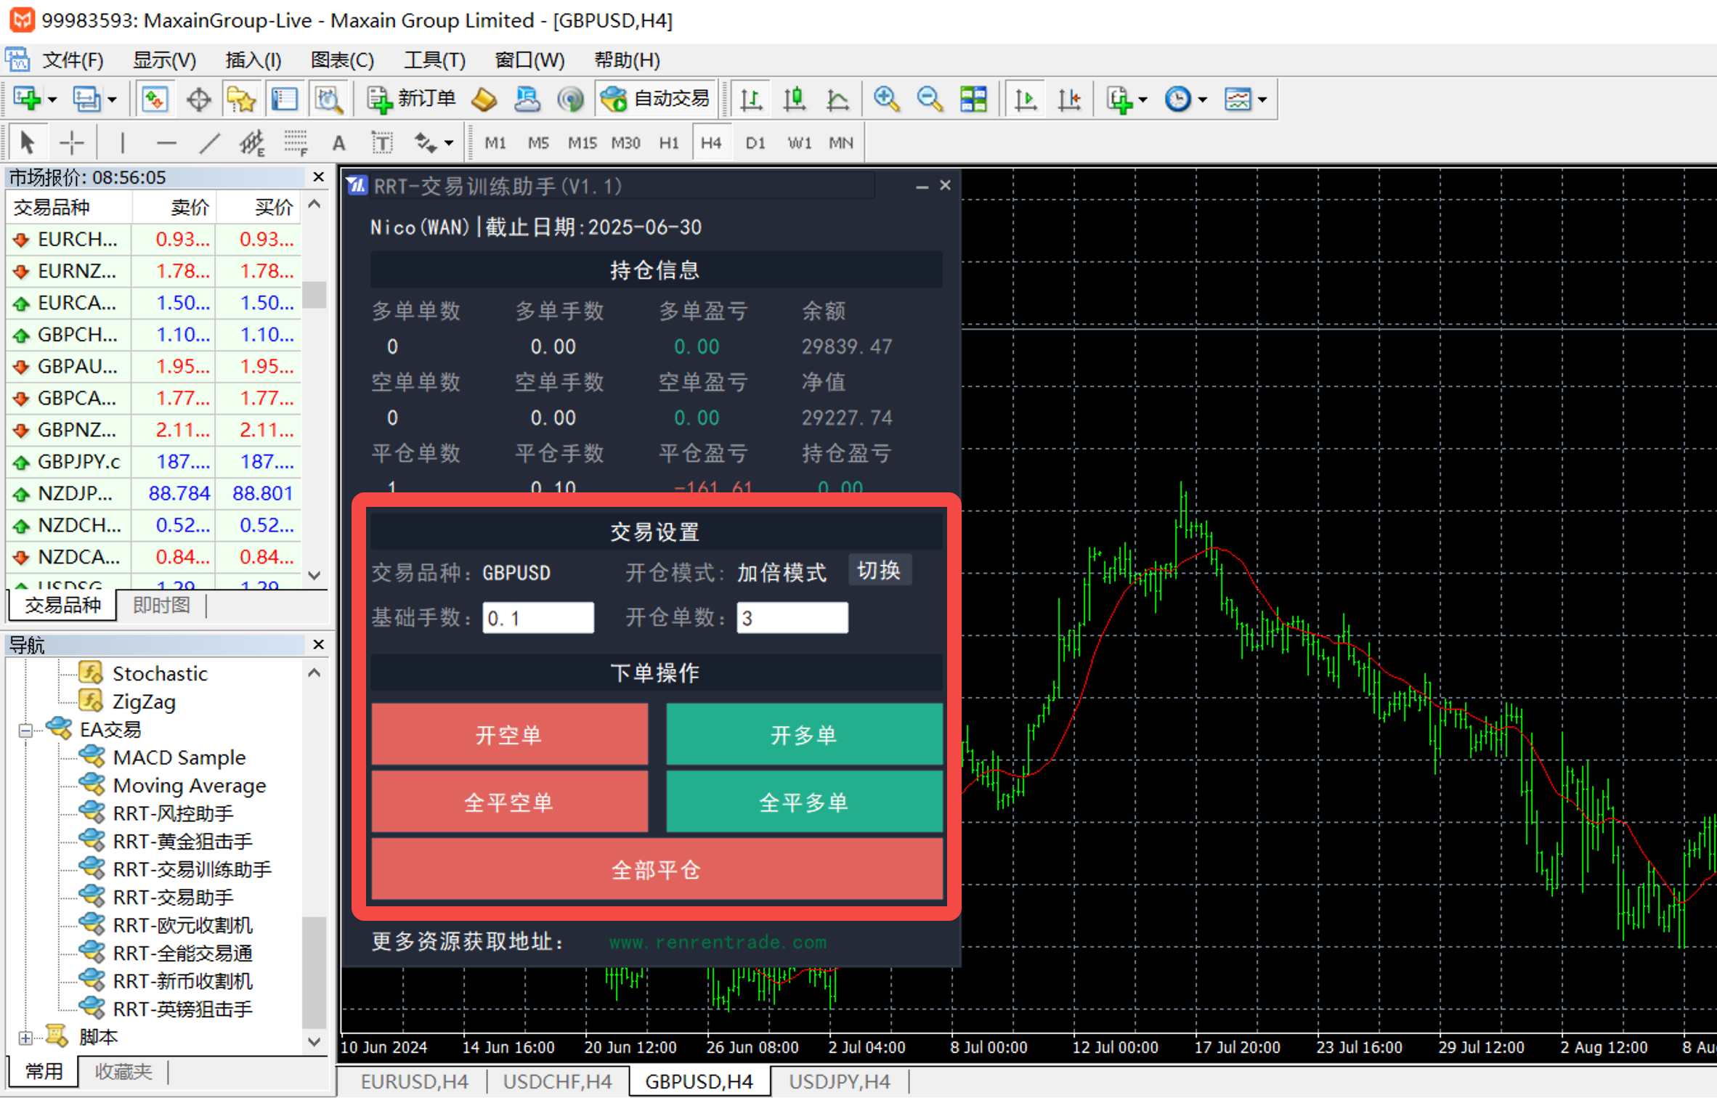
Task: Click the market watch scrollbar down arrow
Action: click(314, 575)
